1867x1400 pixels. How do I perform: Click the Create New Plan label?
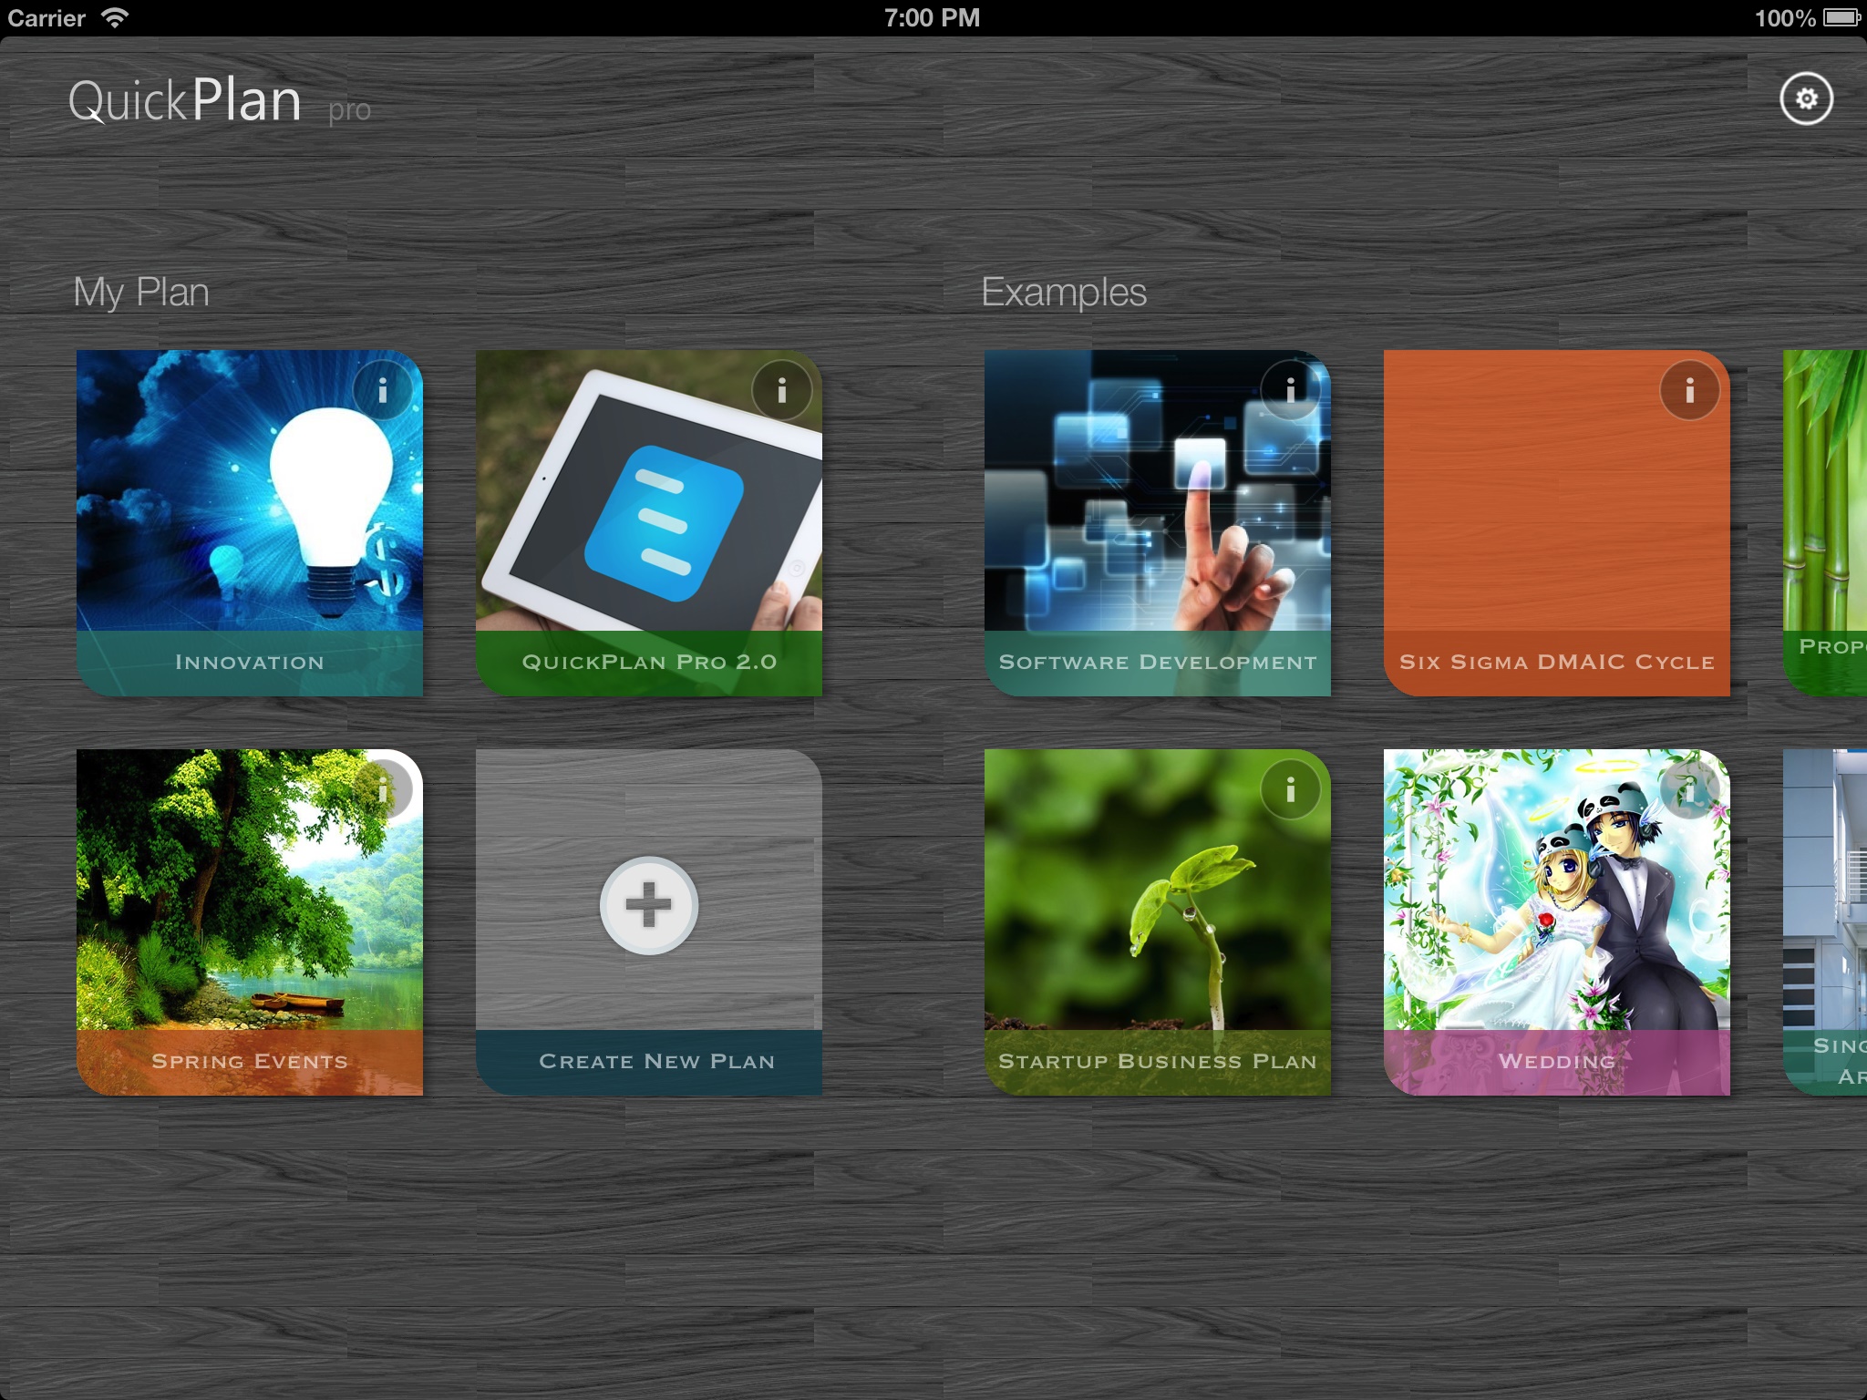[656, 1061]
